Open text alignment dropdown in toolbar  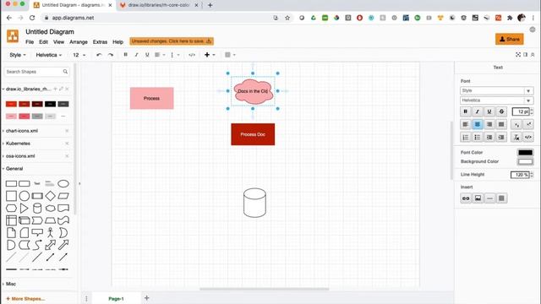coord(160,55)
